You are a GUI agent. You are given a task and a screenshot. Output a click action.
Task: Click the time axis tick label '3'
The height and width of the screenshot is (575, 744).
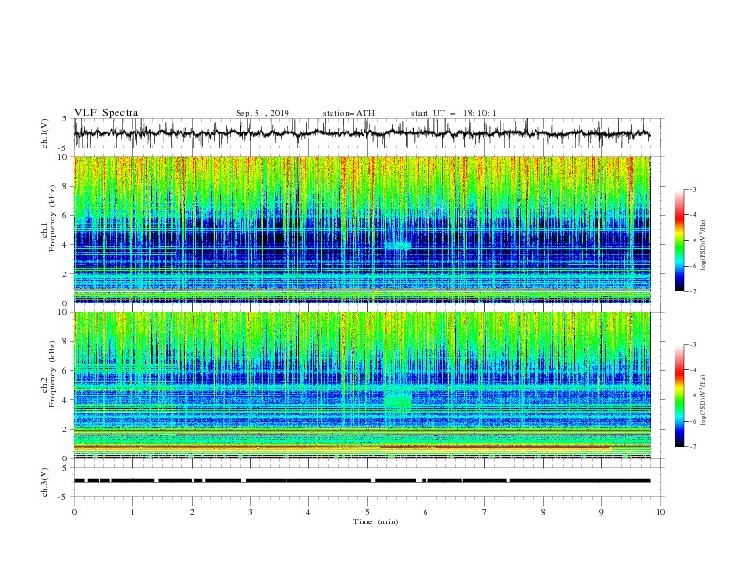(250, 512)
